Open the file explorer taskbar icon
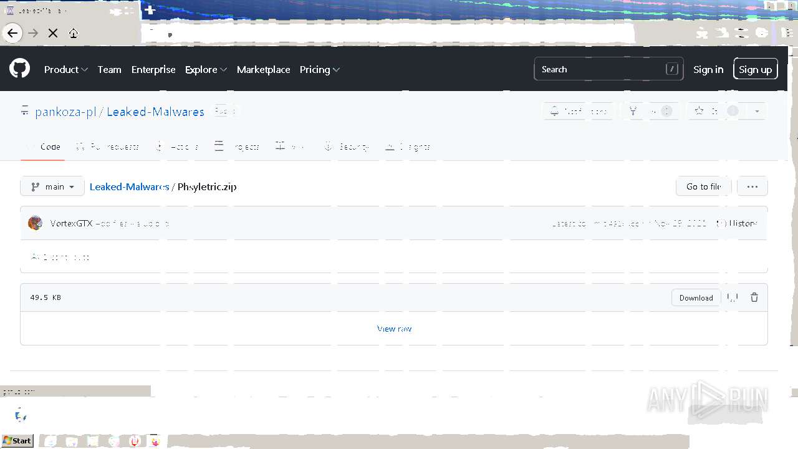 [x=72, y=442]
